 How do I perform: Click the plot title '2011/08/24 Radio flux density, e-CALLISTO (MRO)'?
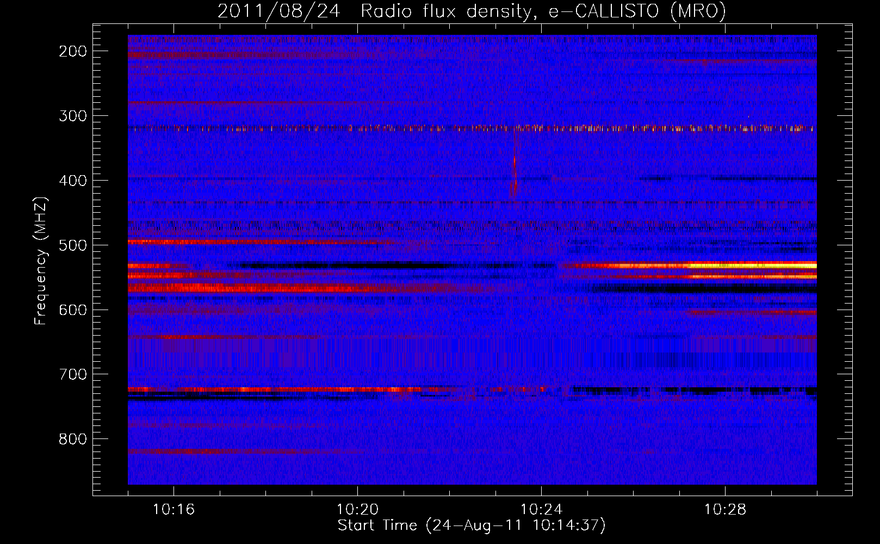coord(472,11)
